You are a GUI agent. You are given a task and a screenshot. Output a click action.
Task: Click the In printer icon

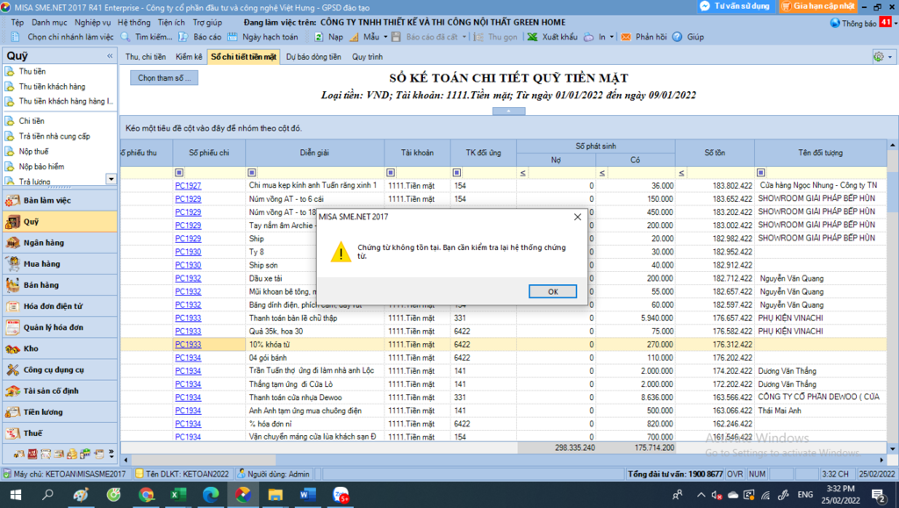coord(589,37)
